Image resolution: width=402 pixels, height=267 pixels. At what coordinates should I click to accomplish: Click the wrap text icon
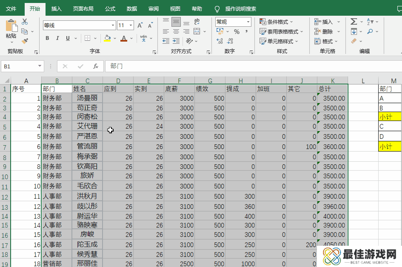pos(197,22)
